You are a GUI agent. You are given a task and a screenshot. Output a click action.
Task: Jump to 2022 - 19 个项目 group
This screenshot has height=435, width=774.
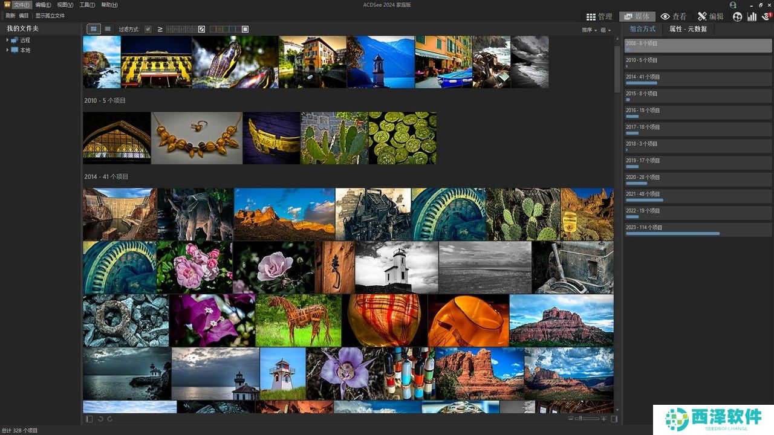(697, 213)
